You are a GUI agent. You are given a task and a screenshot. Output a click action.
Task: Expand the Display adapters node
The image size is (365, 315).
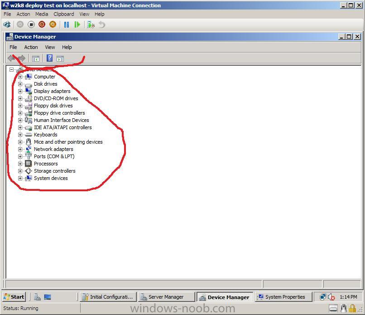(x=20, y=91)
